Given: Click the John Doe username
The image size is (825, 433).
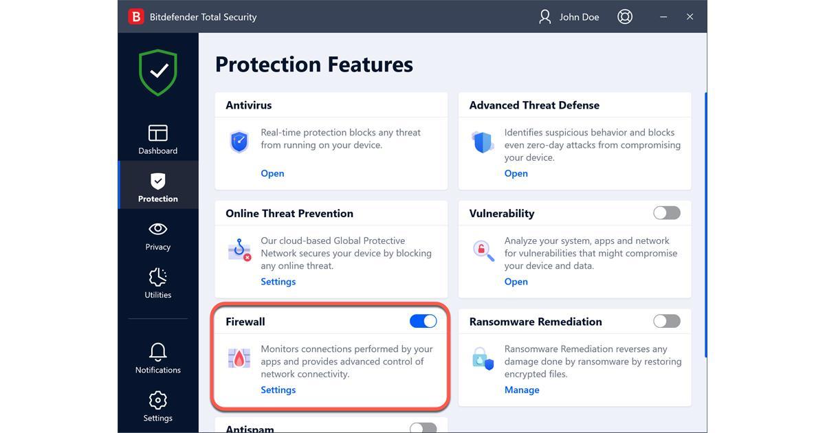Looking at the screenshot, I should click(580, 17).
